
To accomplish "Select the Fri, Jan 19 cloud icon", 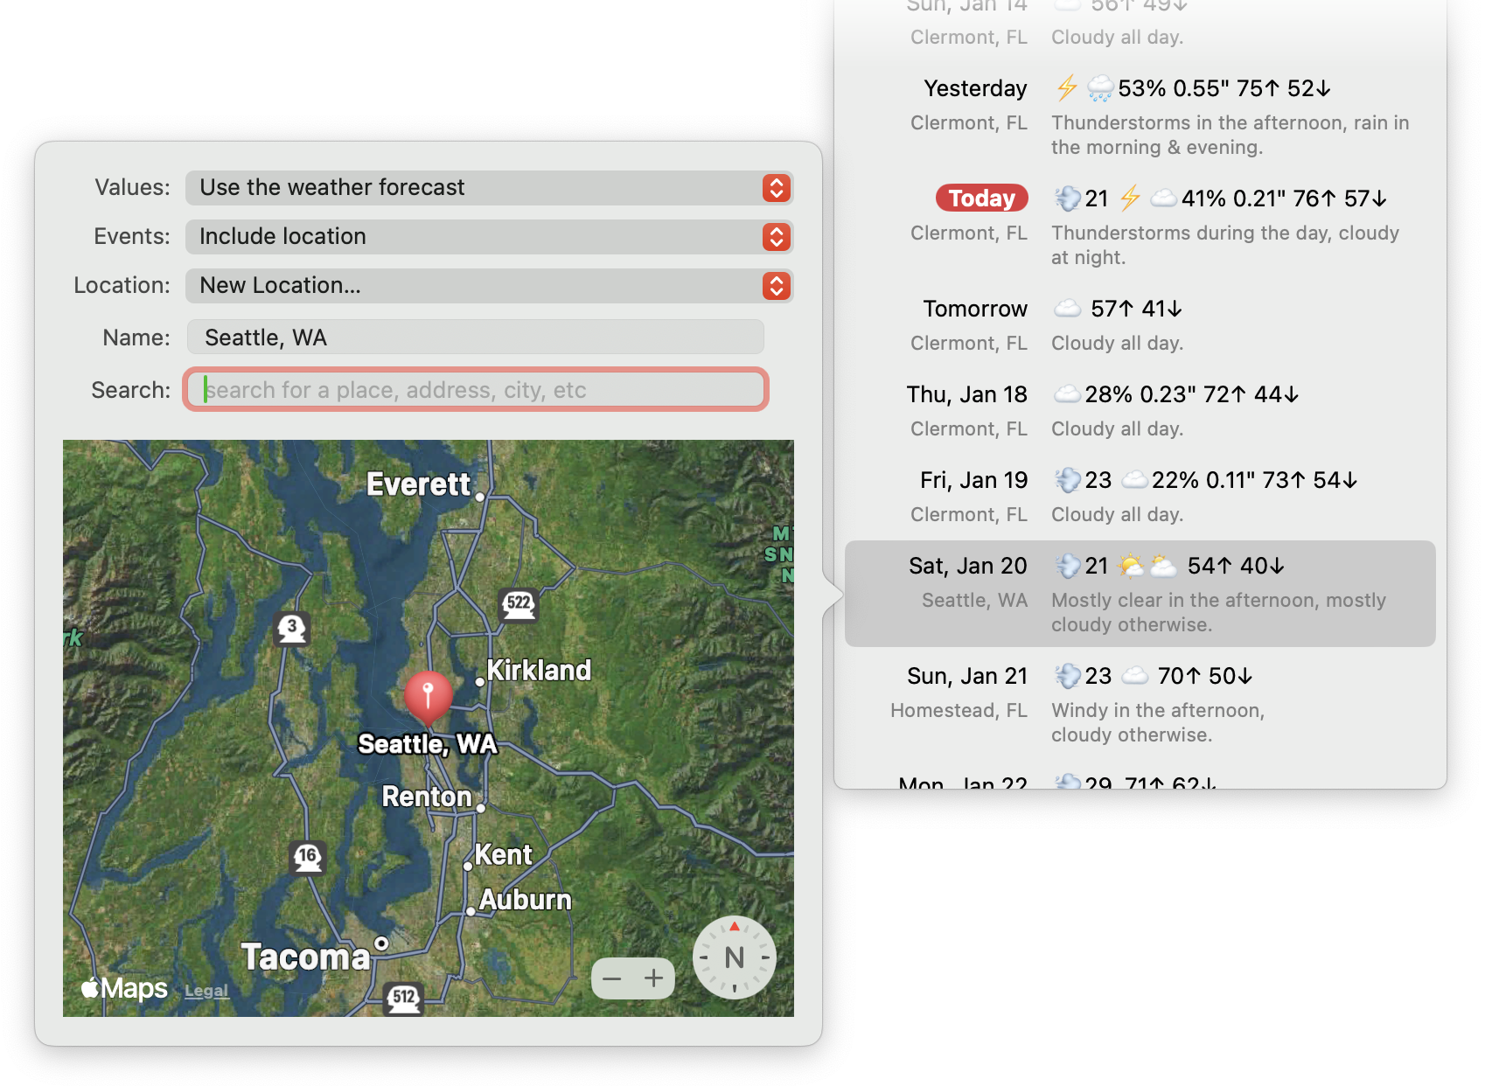I will click(1135, 480).
